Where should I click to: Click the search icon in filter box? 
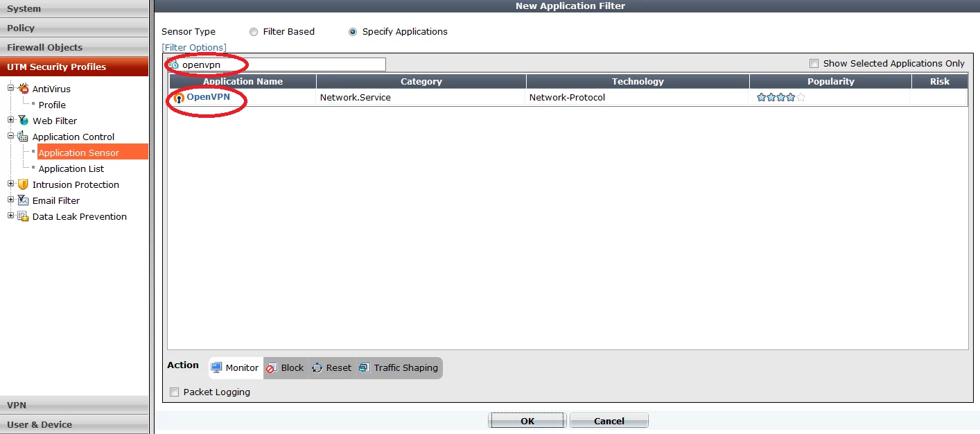tap(174, 64)
